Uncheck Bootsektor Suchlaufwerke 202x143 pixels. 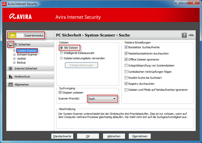click(x=126, y=47)
